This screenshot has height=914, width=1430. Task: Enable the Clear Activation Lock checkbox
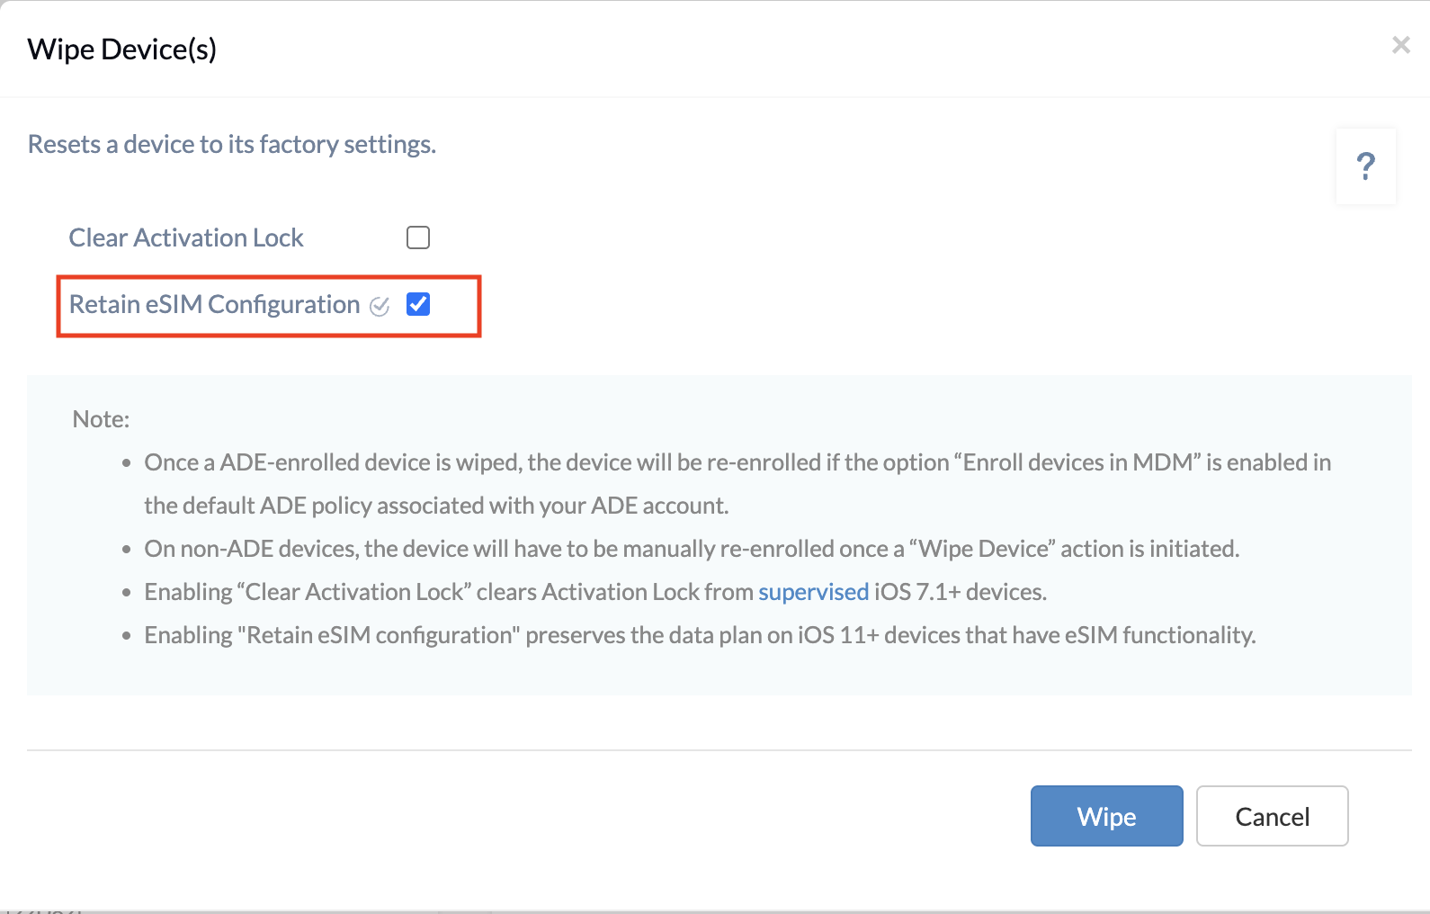click(418, 237)
